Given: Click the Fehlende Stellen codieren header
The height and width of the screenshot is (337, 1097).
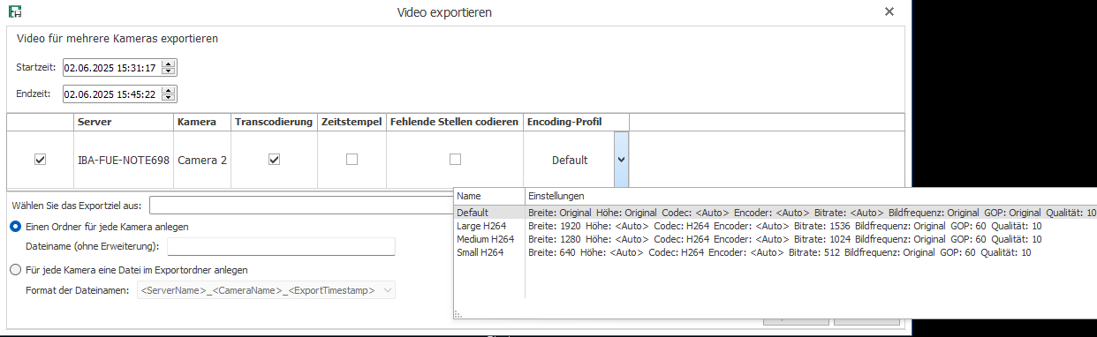Looking at the screenshot, I should tap(454, 122).
